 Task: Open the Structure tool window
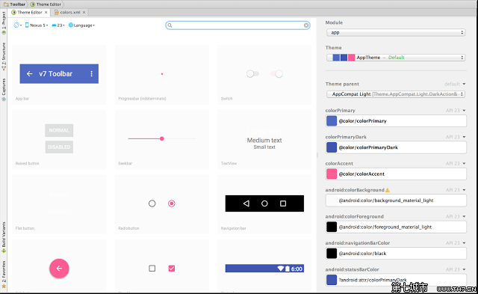point(4,56)
